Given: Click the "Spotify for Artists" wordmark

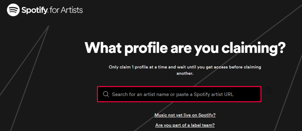Looking at the screenshot, I should point(52,10).
